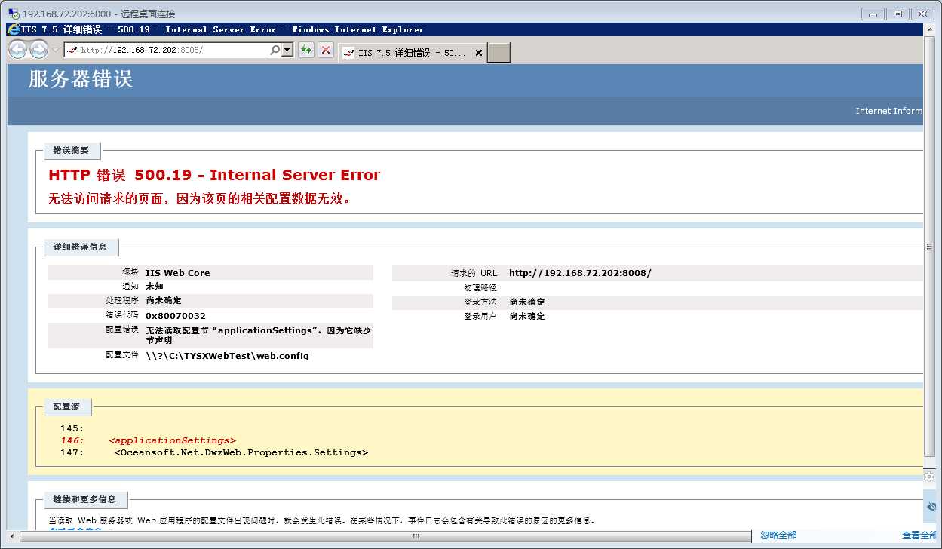Click the magnifier search icon in address bar

(x=275, y=51)
